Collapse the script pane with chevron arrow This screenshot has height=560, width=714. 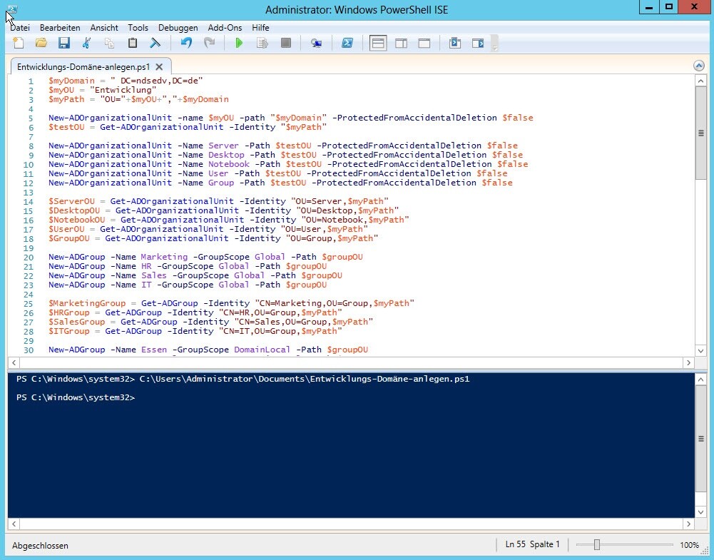point(699,65)
